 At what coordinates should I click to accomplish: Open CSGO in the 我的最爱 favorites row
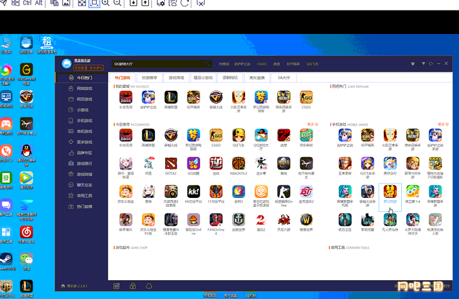pos(306,97)
